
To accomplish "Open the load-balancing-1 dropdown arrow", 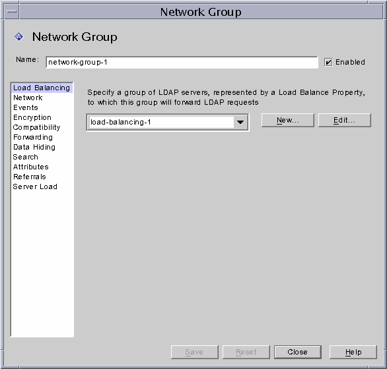I will click(240, 122).
